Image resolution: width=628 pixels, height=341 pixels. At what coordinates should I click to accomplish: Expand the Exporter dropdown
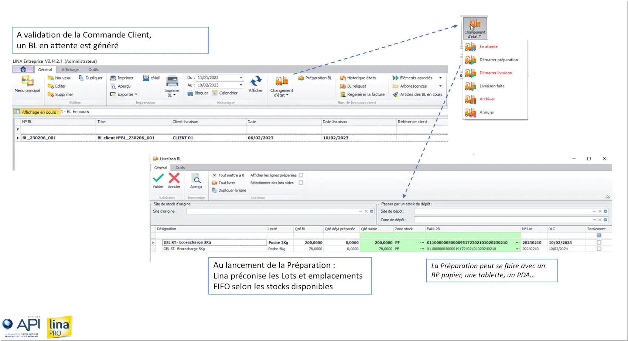coord(136,94)
